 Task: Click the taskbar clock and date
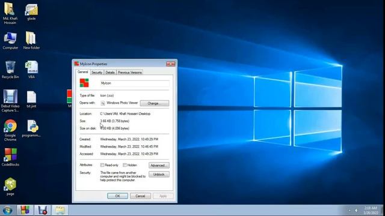371,211
